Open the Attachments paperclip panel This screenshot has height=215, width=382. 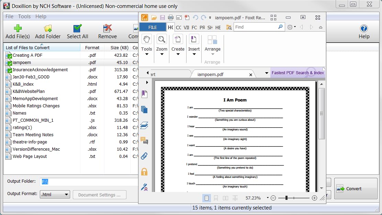(x=144, y=156)
